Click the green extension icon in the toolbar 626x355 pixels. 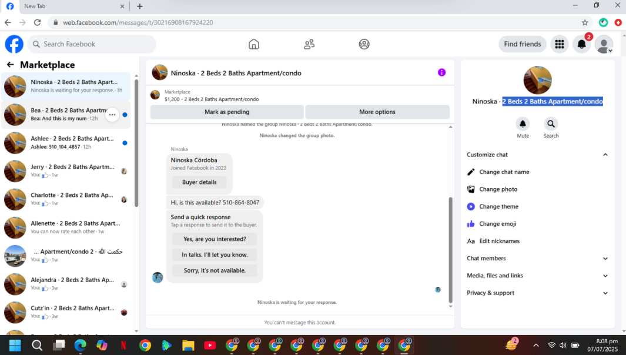[x=603, y=22]
